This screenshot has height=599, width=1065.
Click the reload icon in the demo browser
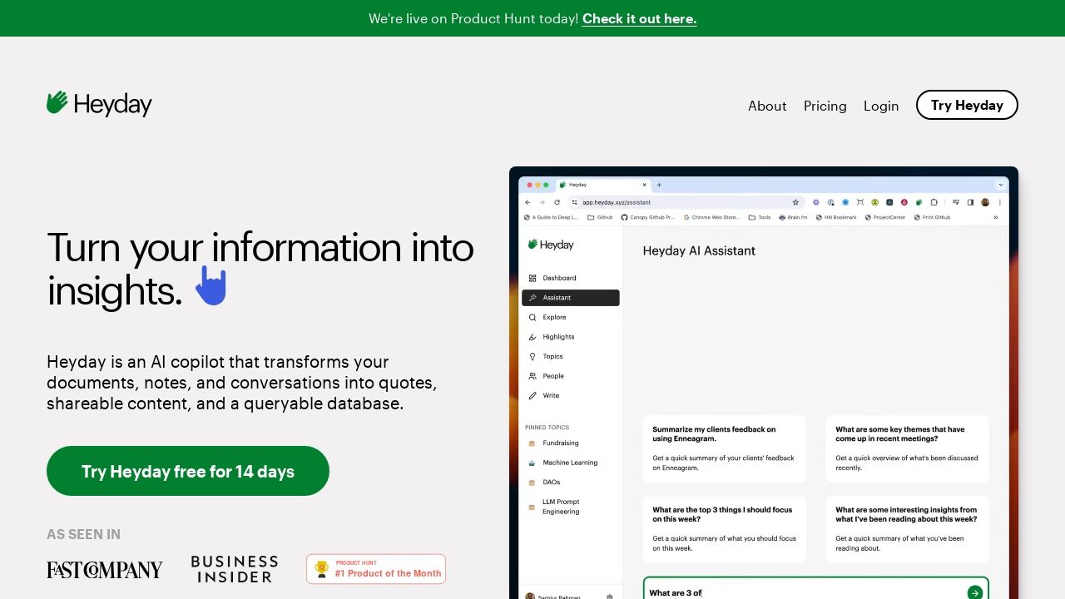click(557, 202)
